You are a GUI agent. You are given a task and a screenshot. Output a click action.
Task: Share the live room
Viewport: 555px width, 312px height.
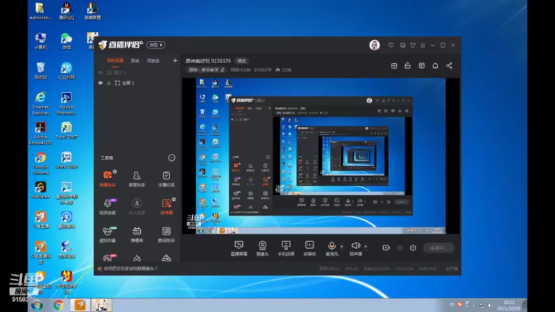(449, 66)
